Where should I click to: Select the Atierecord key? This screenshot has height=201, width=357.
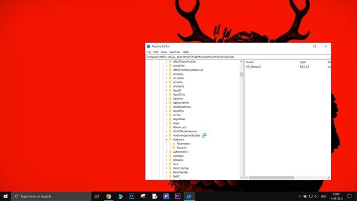tap(180, 127)
